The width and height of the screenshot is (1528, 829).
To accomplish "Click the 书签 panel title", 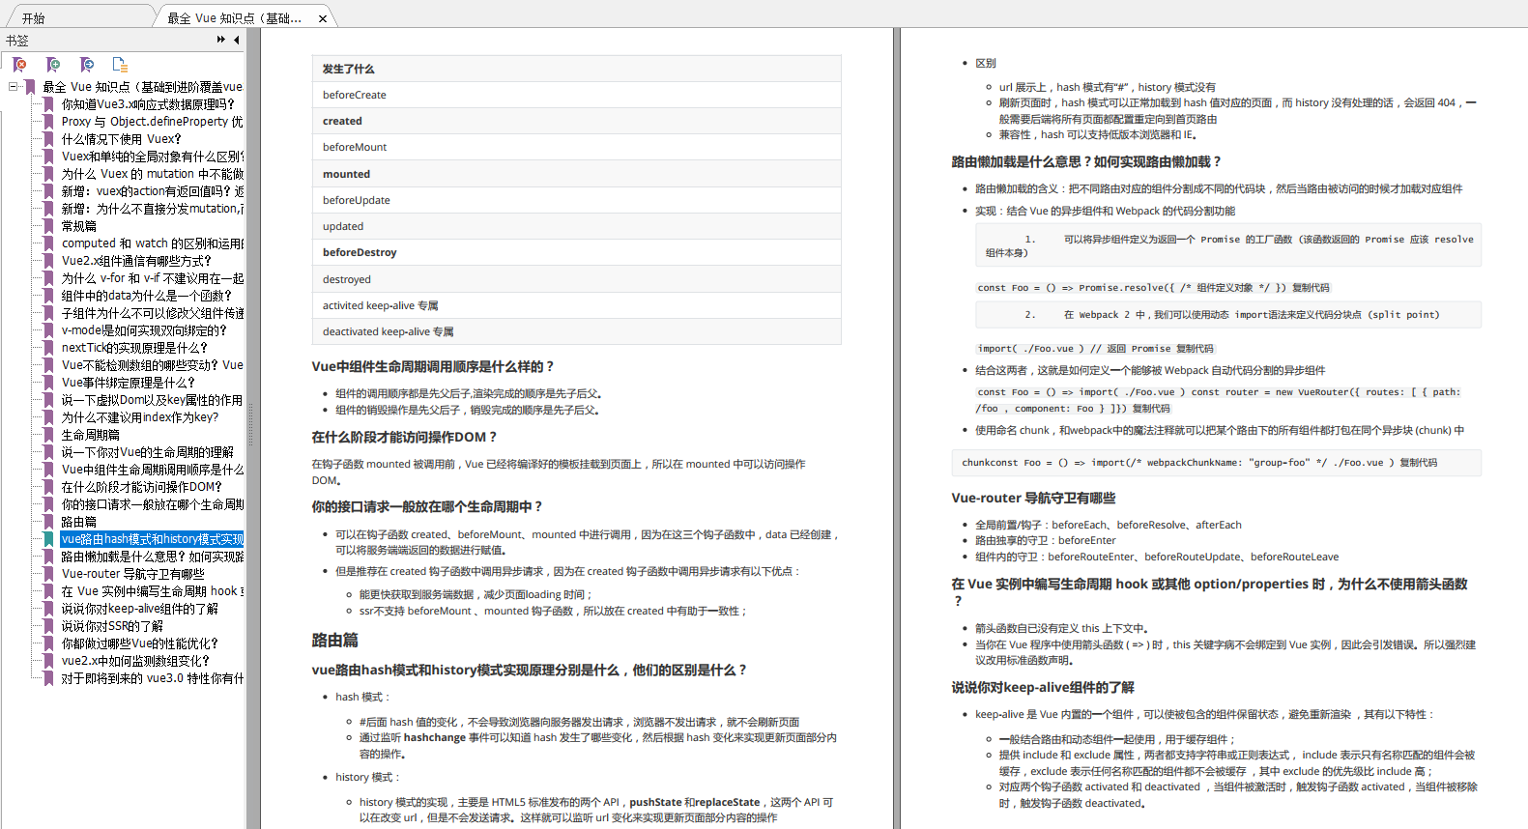I will [x=17, y=41].
